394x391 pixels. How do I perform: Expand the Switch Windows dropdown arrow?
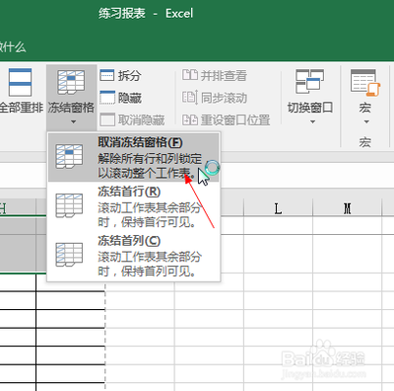312,121
